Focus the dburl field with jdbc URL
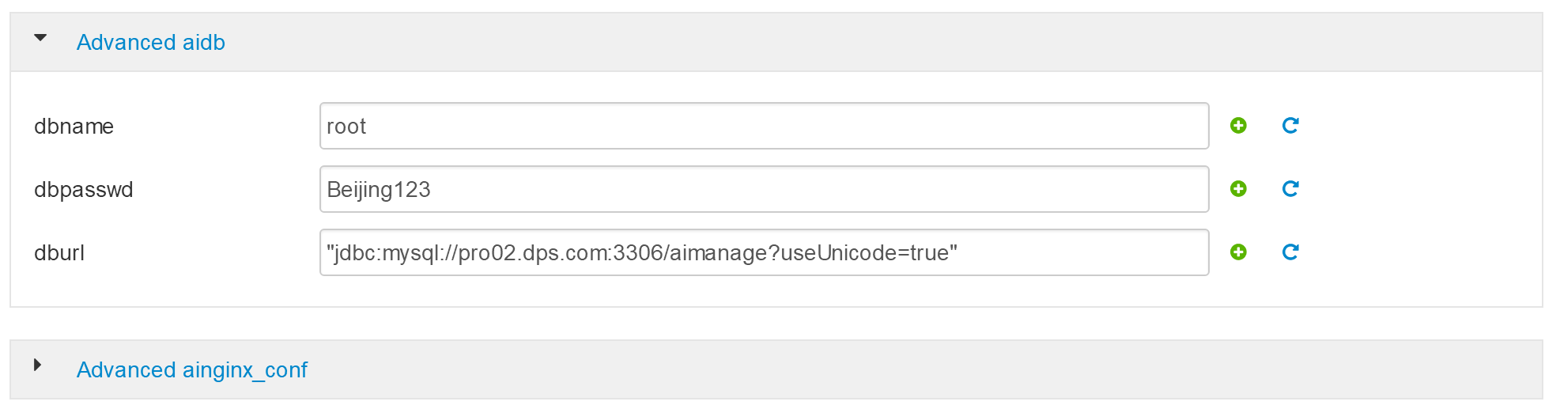 tap(764, 252)
